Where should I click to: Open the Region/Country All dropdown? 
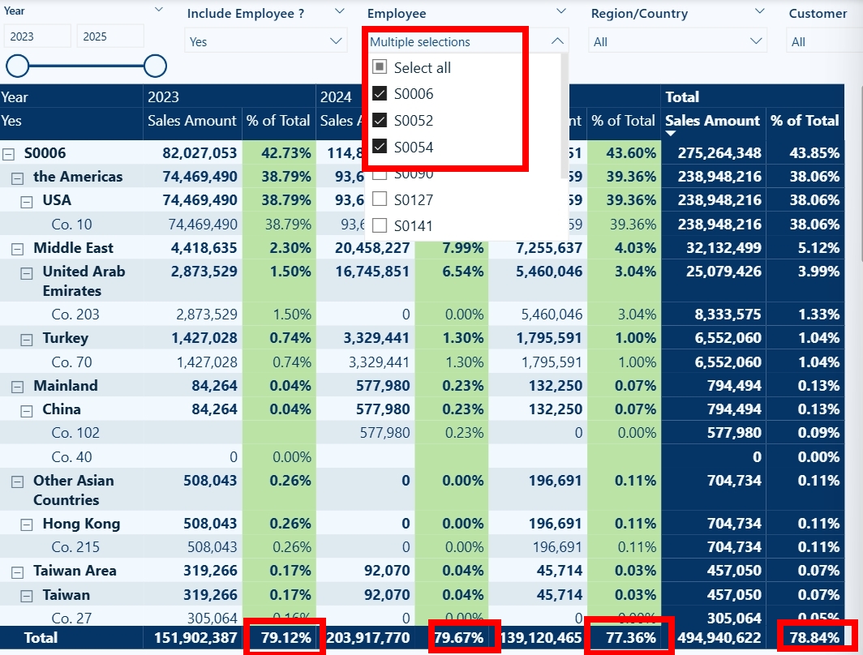677,42
